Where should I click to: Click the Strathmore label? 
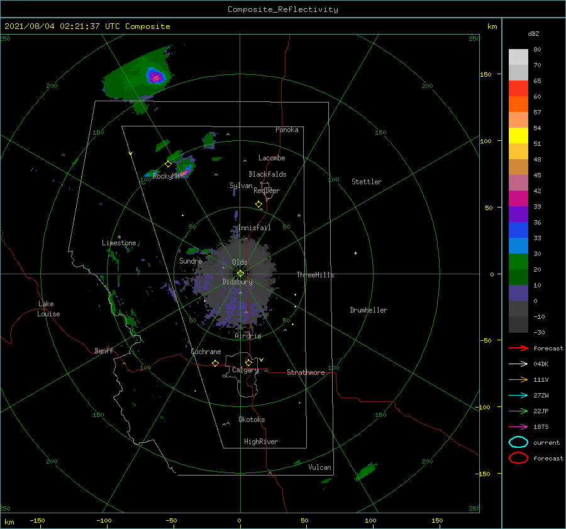click(x=306, y=372)
